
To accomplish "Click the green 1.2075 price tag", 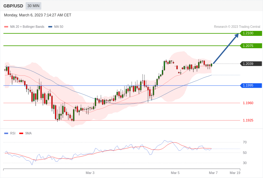I will click(x=251, y=46).
